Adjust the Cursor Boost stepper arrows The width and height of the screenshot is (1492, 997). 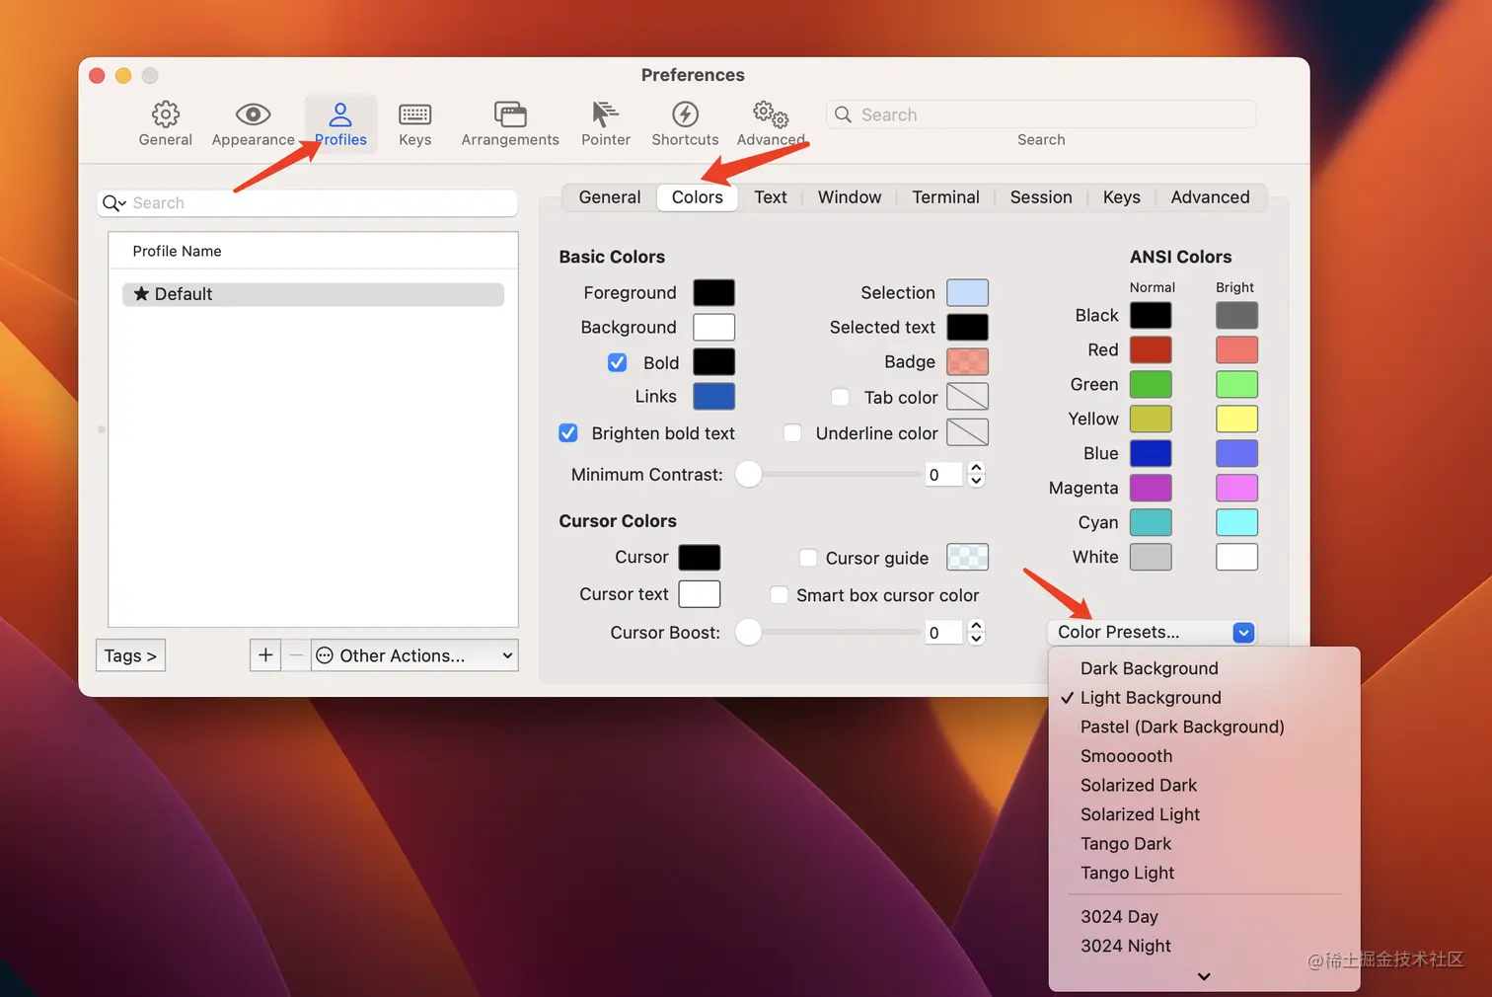976,632
